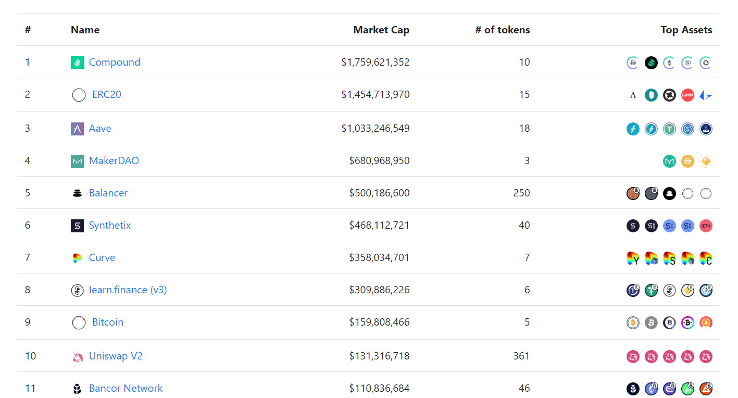Click the Bancor Network logo icon
738x398 pixels.
click(x=77, y=389)
